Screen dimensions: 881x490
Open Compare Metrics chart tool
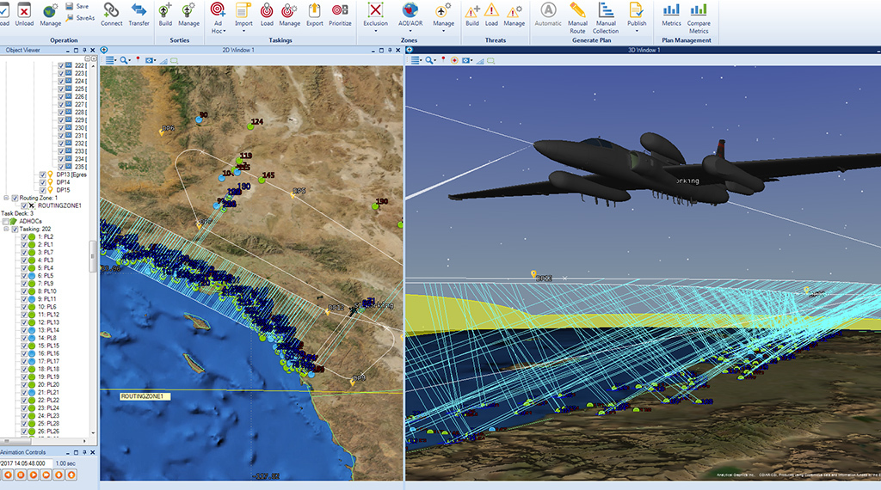coord(699,10)
